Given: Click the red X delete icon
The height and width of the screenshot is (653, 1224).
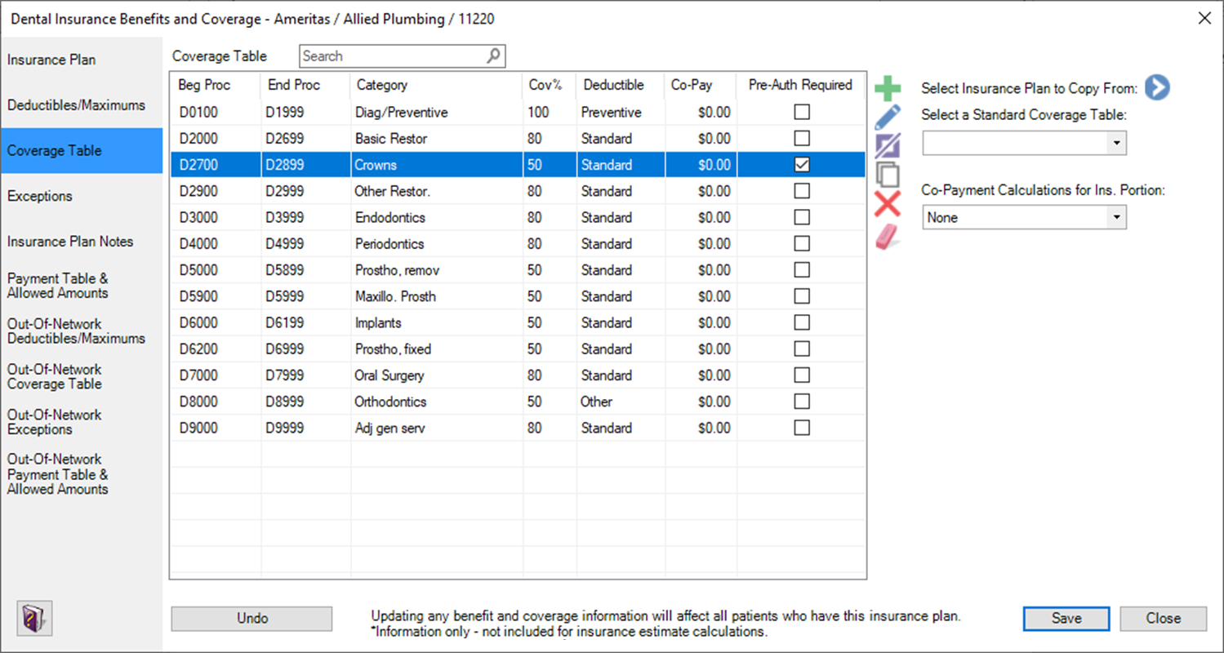Looking at the screenshot, I should pyautogui.click(x=888, y=204).
